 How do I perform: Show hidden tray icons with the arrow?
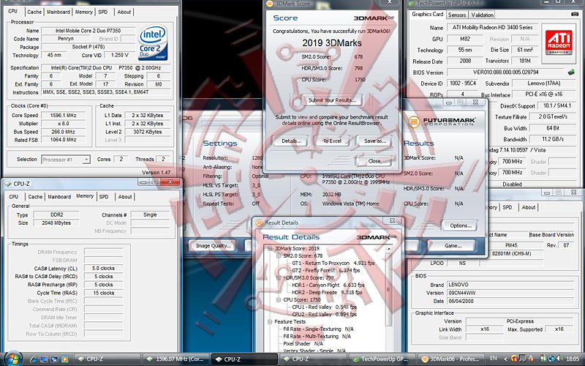point(505,359)
